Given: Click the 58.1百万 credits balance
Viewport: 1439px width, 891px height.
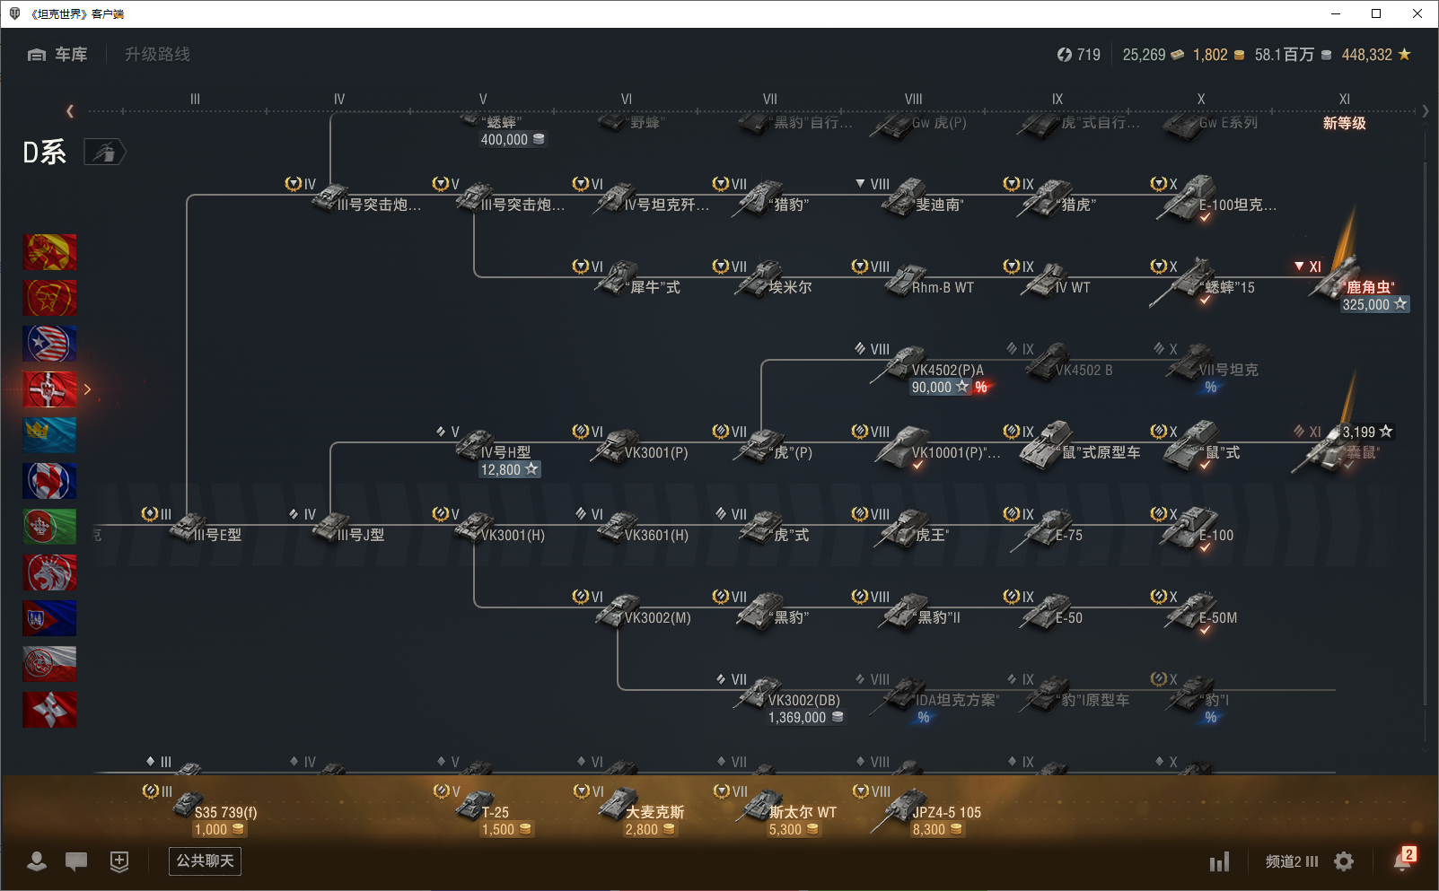Looking at the screenshot, I should (1294, 55).
